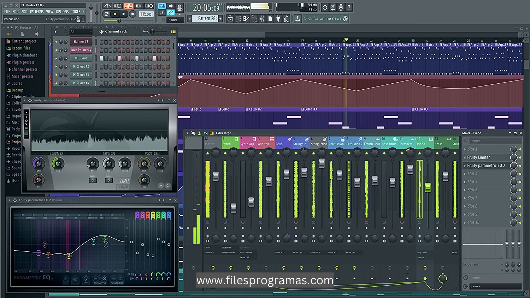Click the tempo tapper icon
This screenshot has width=530, height=298.
[287, 19]
